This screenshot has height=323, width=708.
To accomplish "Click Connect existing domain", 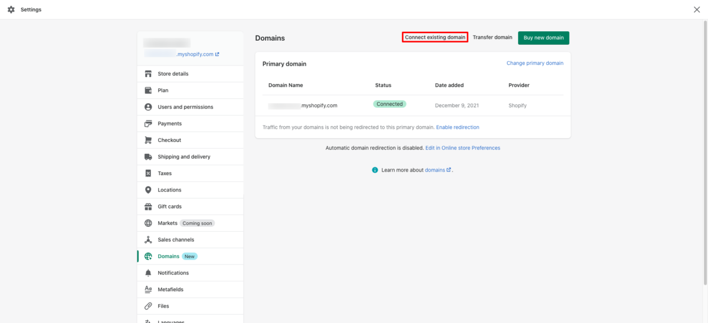I will coord(435,37).
